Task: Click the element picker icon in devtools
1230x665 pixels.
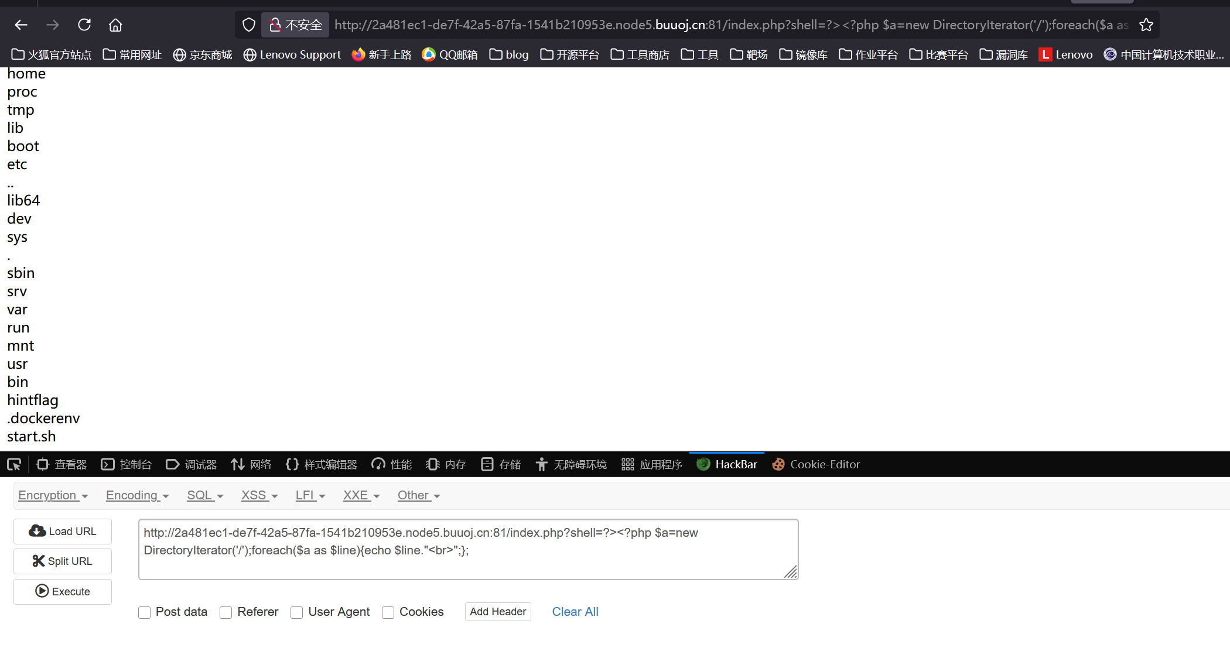Action: click(x=14, y=465)
